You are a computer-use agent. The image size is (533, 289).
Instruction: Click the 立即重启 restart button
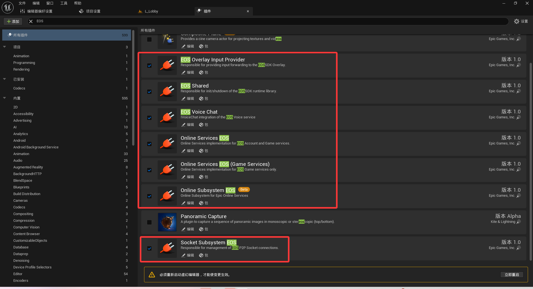[512, 275]
